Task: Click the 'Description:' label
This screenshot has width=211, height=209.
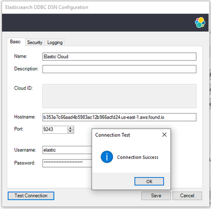Action: 26,69
